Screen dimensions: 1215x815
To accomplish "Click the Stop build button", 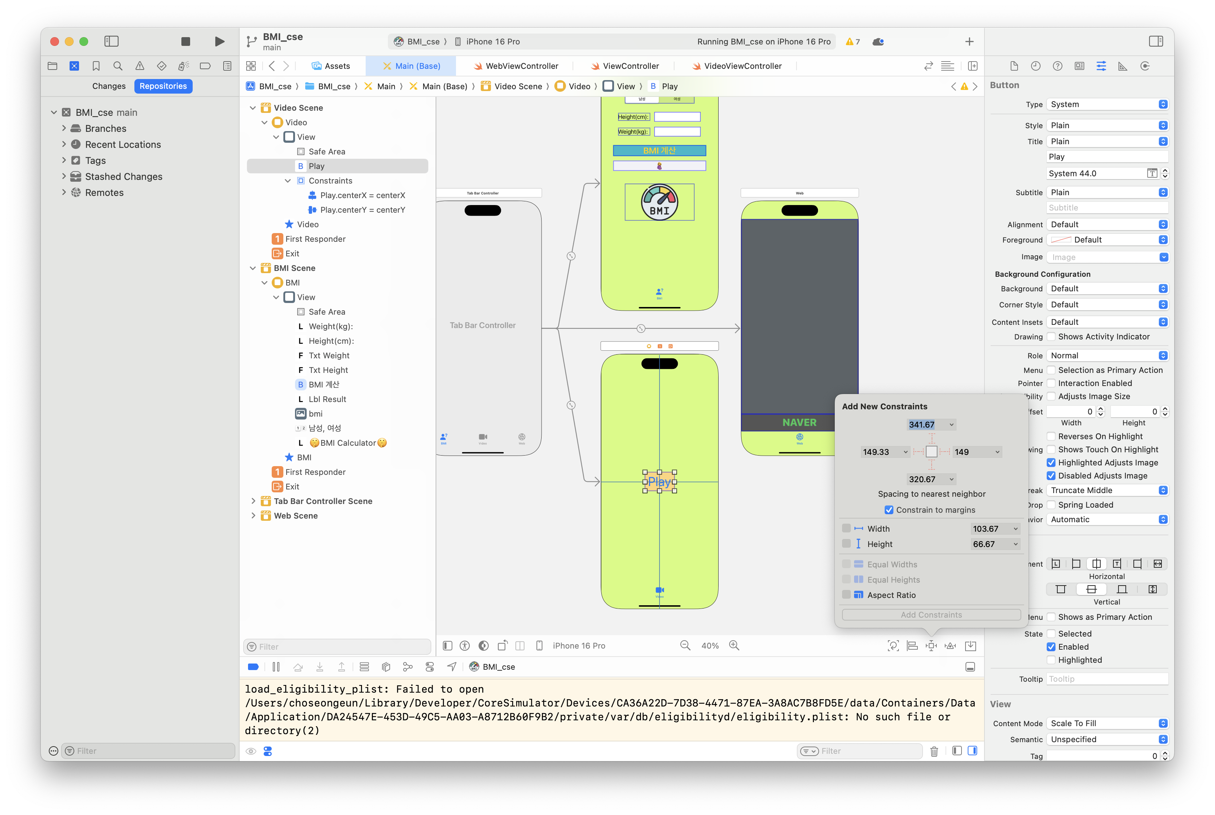I will 185,42.
